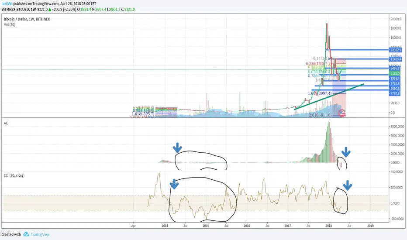Select the open price O:8791.4
Image resolution: width=407 pixels, height=240 pixels.
(x=84, y=9)
